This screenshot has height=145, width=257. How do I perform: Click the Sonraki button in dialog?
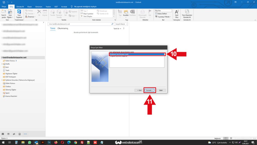point(150,90)
